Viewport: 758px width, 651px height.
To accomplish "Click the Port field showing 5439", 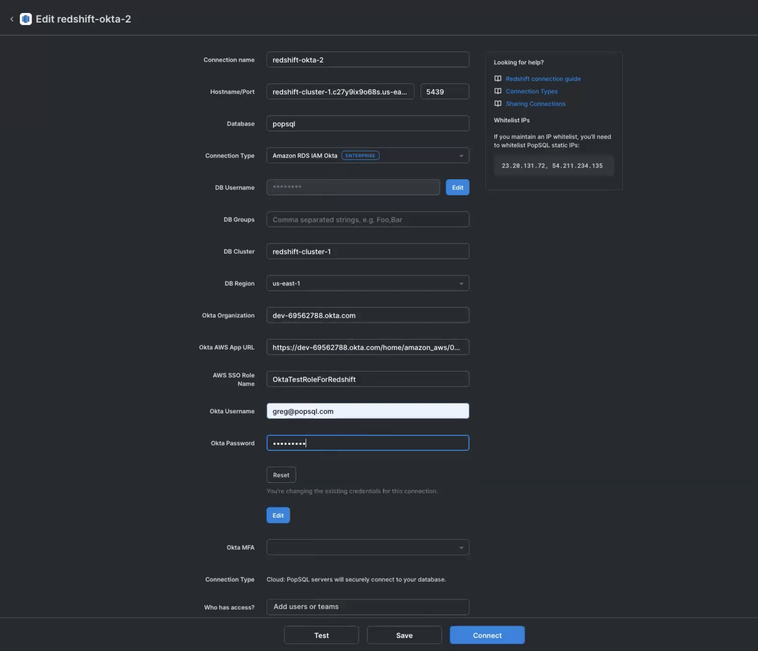I will (x=445, y=91).
